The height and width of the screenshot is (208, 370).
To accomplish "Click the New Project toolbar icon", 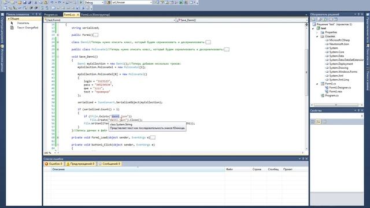I will (x=5, y=2).
